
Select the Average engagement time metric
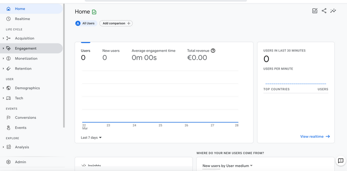pos(153,55)
